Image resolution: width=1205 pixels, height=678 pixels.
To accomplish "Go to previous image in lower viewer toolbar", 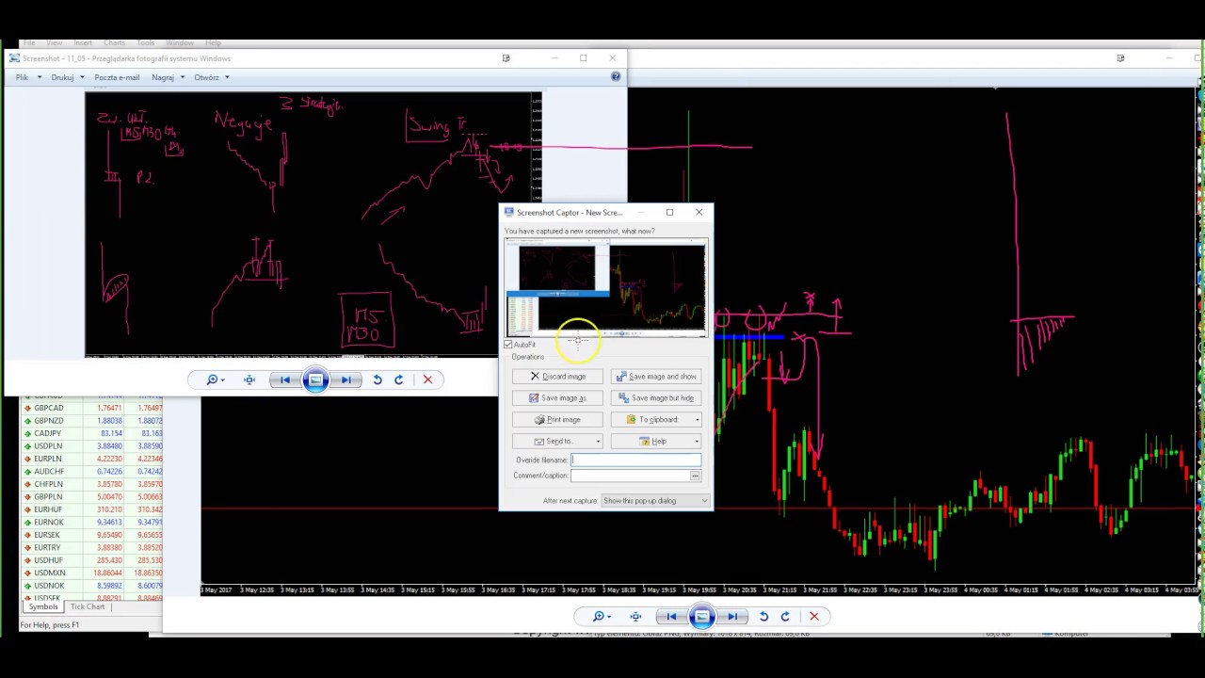I will pyautogui.click(x=670, y=617).
